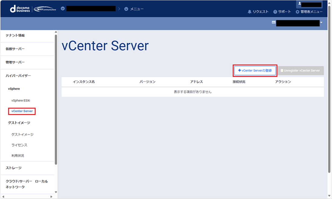
Task: Select 仮想サーバー in the sidebar
Action: tap(15, 49)
